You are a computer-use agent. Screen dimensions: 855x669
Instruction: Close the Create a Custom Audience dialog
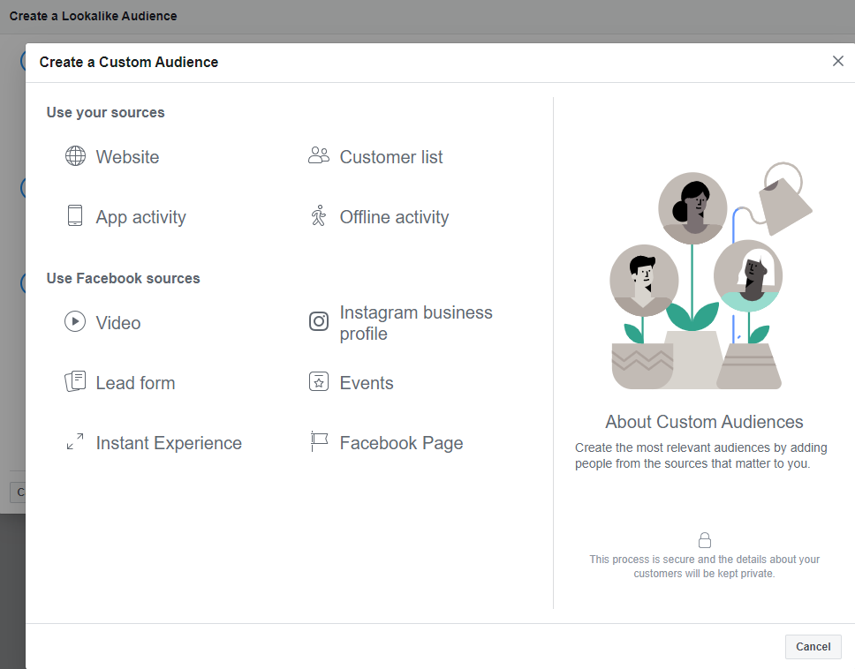[838, 61]
